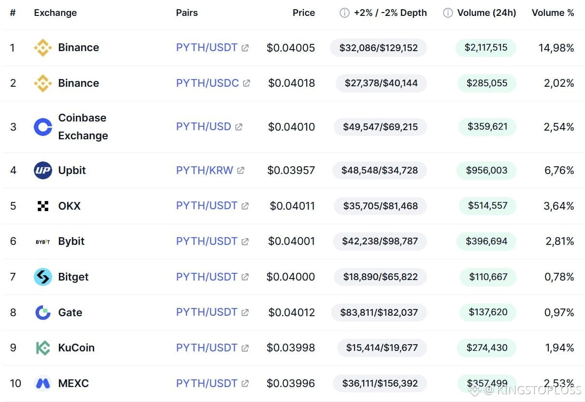Open the PYTH/USD pair on Coinbase
The width and height of the screenshot is (585, 402).
coord(203,127)
